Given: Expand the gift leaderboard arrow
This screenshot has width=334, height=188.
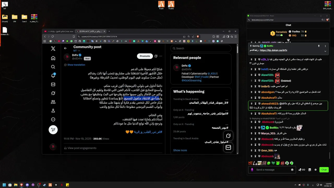Looking at the screenshot, I should point(288,40).
